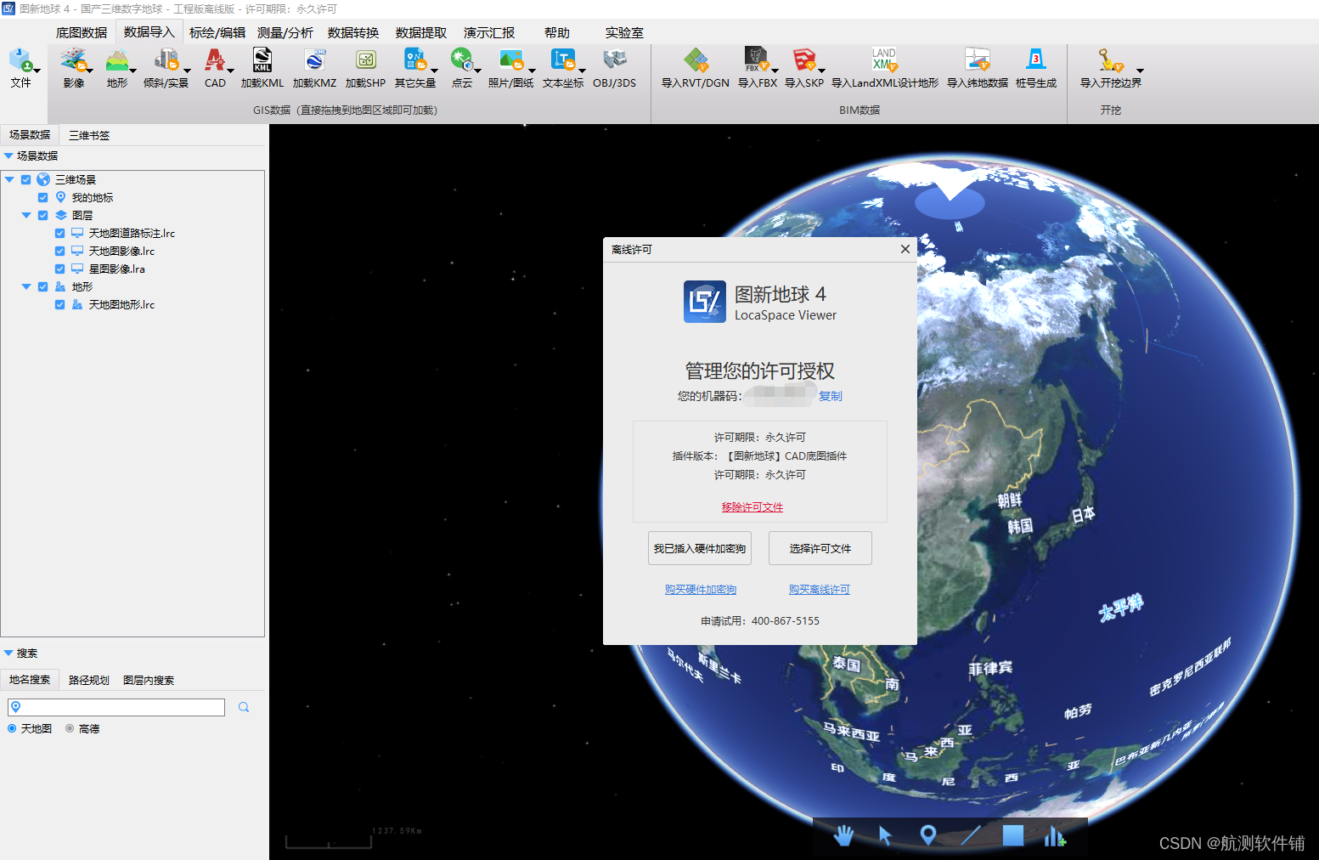1319x860 pixels.
Task: Toggle the 地形 group checkbox
Action: pos(42,286)
